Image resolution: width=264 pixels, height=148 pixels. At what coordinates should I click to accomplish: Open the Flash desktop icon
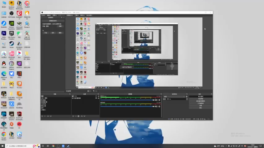tap(4, 24)
